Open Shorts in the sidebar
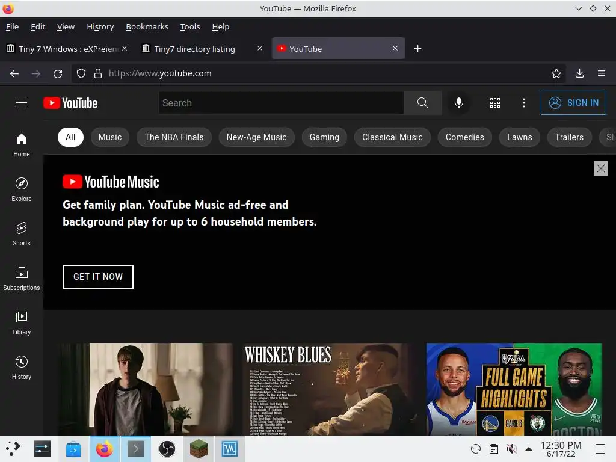Viewport: 616px width, 462px height. [x=22, y=234]
